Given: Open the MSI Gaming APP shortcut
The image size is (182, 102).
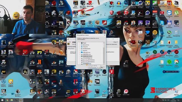Looking at the screenshot, I should (x=119, y=14).
